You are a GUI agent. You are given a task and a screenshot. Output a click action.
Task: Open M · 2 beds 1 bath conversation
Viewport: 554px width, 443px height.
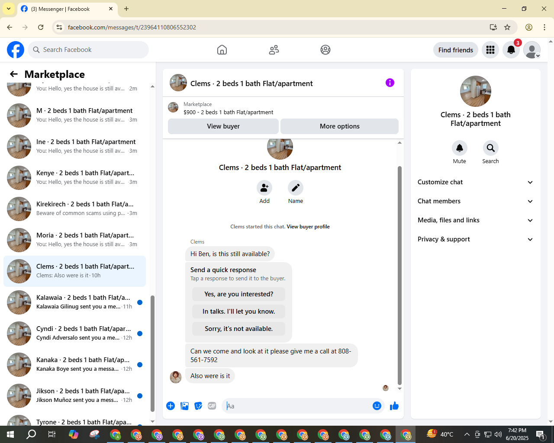(x=74, y=116)
